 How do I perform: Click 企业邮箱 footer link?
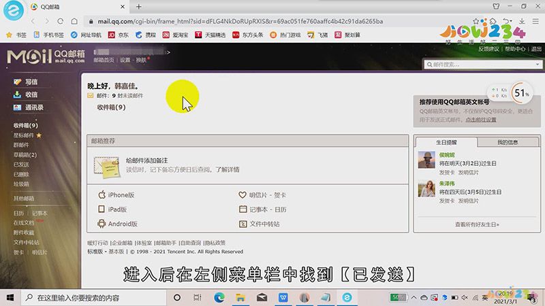coord(122,243)
